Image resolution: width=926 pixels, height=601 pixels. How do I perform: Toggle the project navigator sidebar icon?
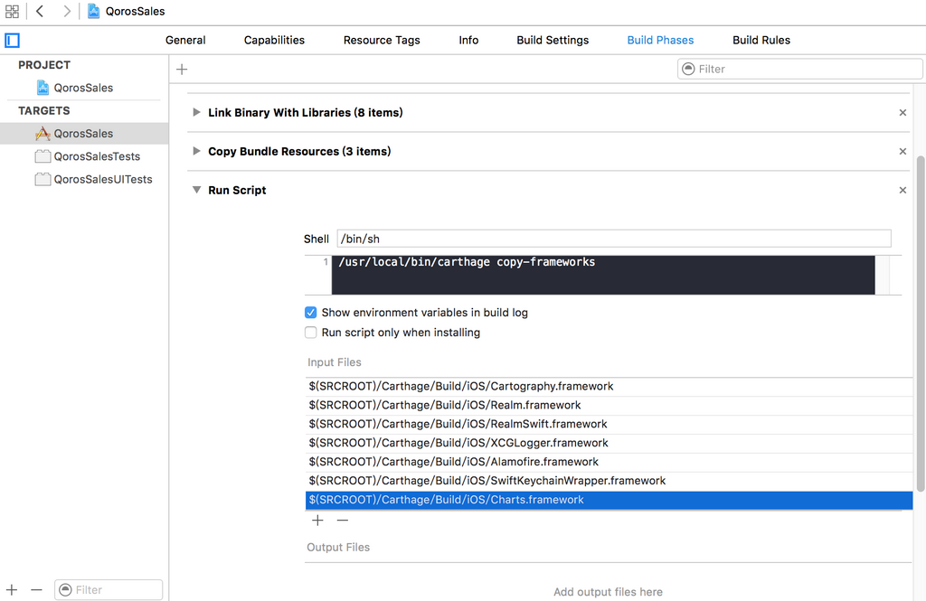(12, 40)
